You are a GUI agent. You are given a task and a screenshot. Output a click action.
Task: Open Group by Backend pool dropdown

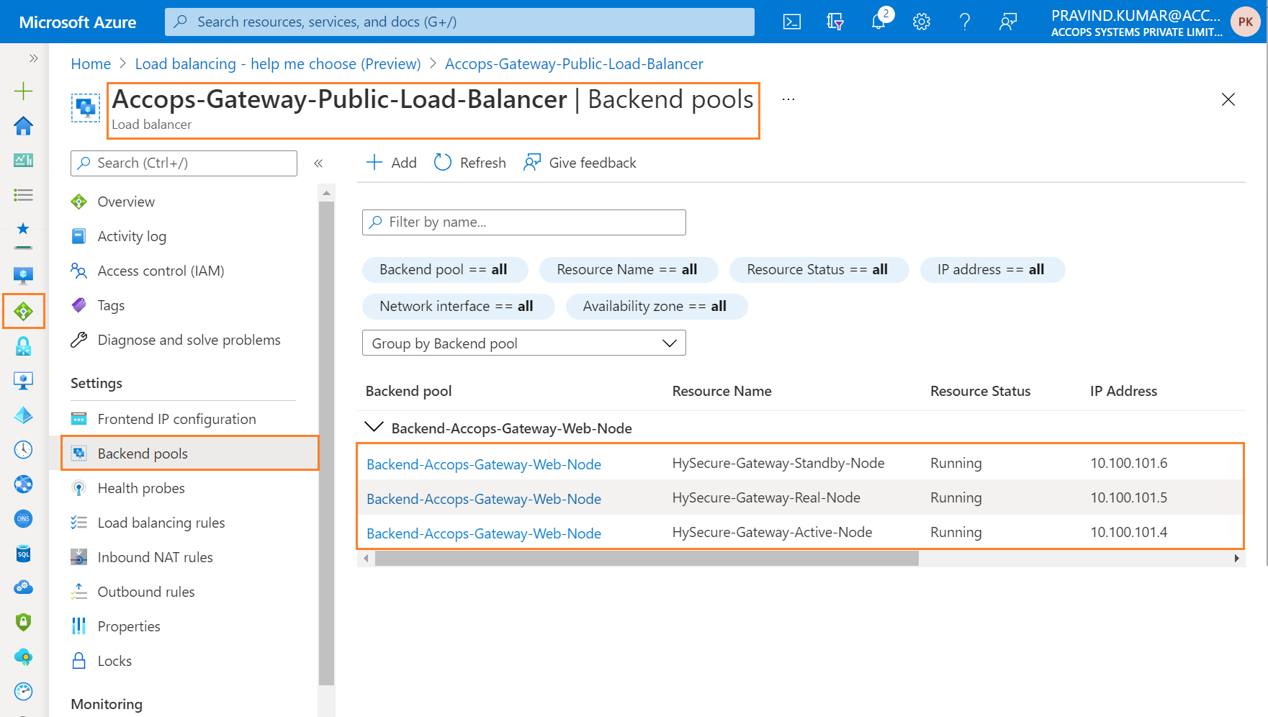tap(523, 343)
